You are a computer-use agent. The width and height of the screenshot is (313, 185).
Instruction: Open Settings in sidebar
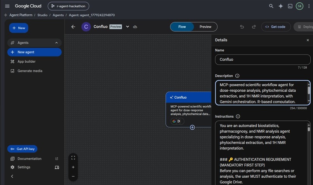pyautogui.click(x=24, y=167)
